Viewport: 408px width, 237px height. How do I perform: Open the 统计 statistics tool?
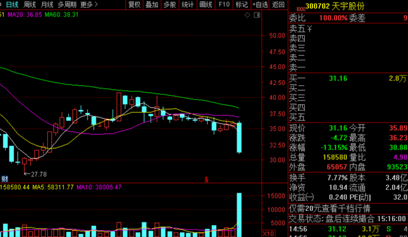coord(187,4)
